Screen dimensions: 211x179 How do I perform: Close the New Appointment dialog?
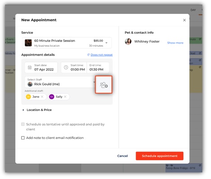(184, 20)
